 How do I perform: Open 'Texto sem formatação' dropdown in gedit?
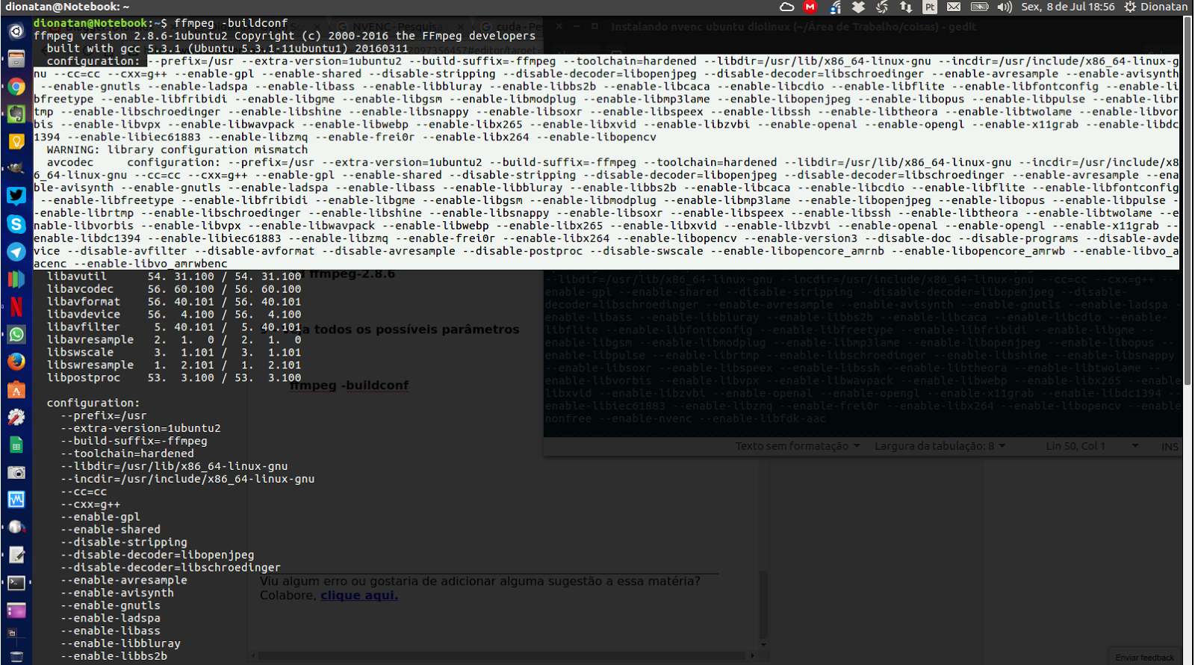(797, 446)
